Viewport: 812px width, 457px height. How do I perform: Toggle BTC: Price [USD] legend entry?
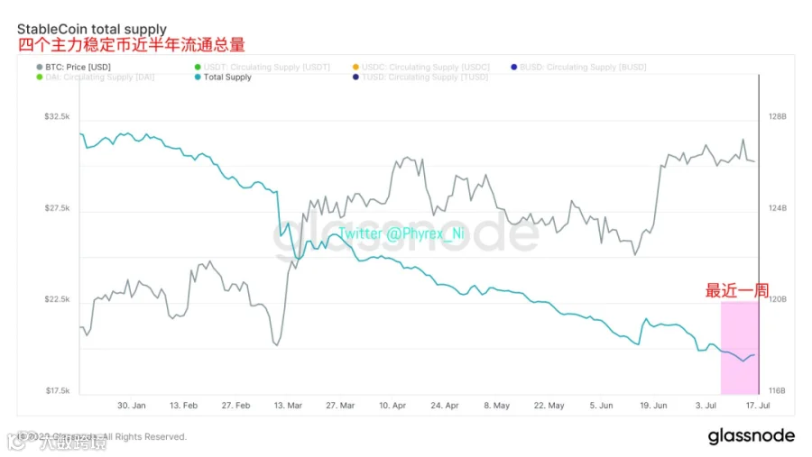pos(74,67)
